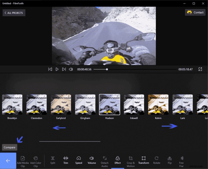Click the playback progress slider handle
This screenshot has height=169, width=208.
coord(107,69)
